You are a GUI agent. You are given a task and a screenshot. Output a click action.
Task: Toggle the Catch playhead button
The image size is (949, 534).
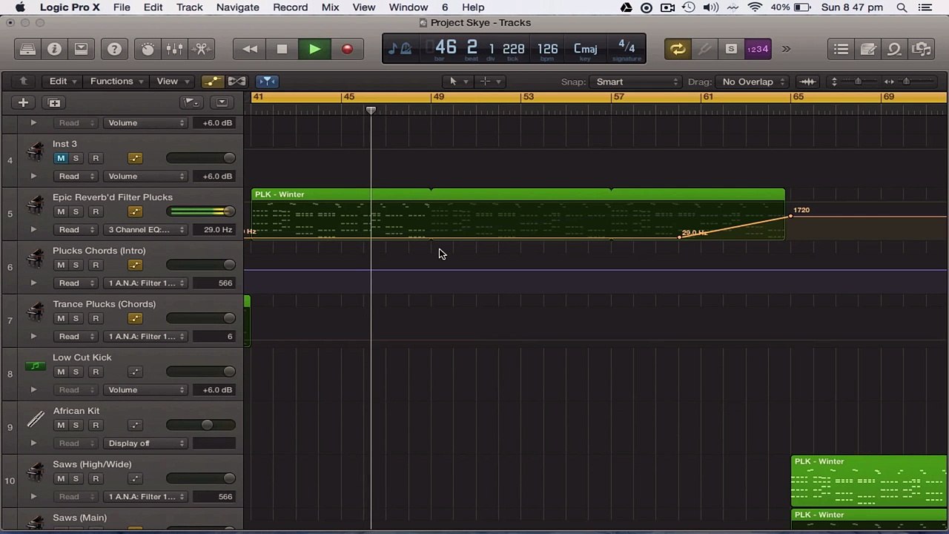coord(267,82)
